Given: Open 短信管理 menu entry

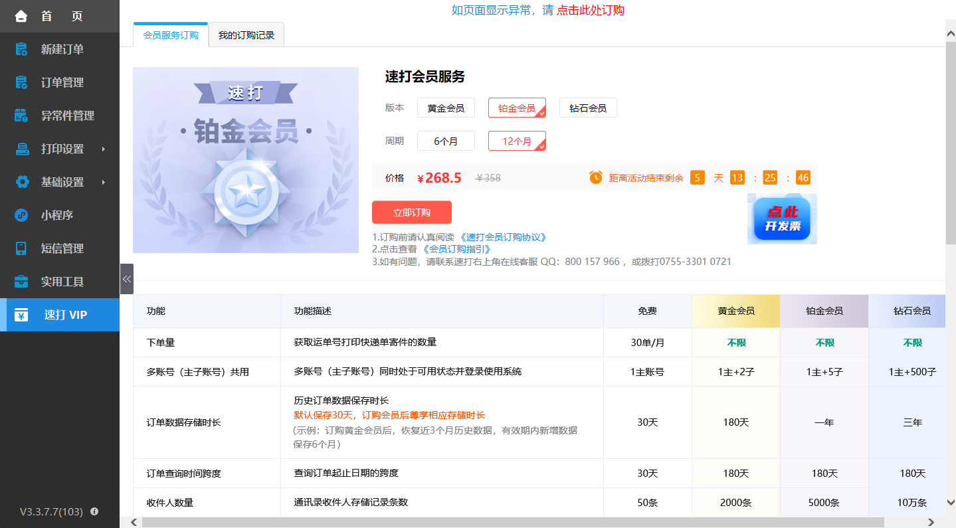Looking at the screenshot, I should [60, 248].
